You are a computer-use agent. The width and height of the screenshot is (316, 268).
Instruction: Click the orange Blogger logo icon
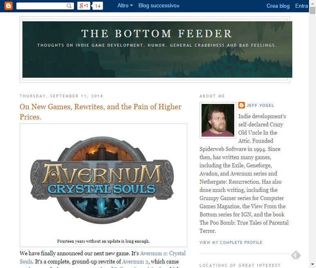pos(9,6)
